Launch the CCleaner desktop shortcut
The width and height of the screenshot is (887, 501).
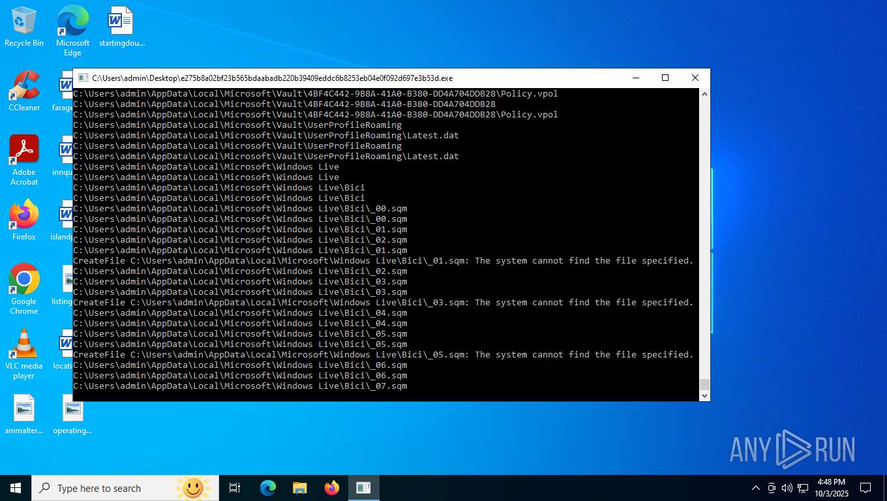point(24,91)
